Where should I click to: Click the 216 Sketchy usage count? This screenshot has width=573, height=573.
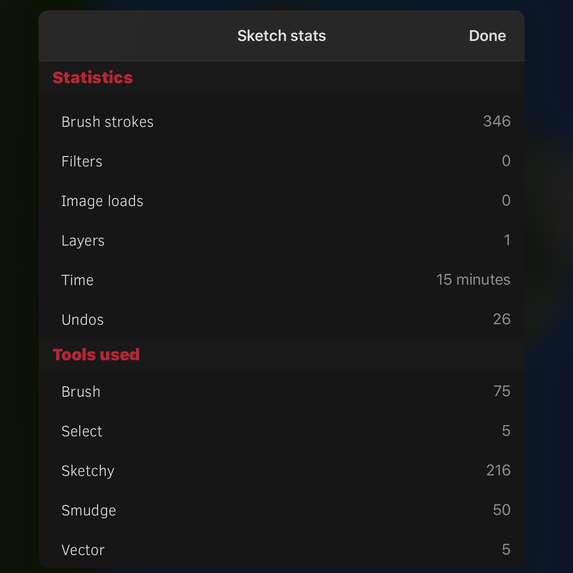[x=498, y=470]
